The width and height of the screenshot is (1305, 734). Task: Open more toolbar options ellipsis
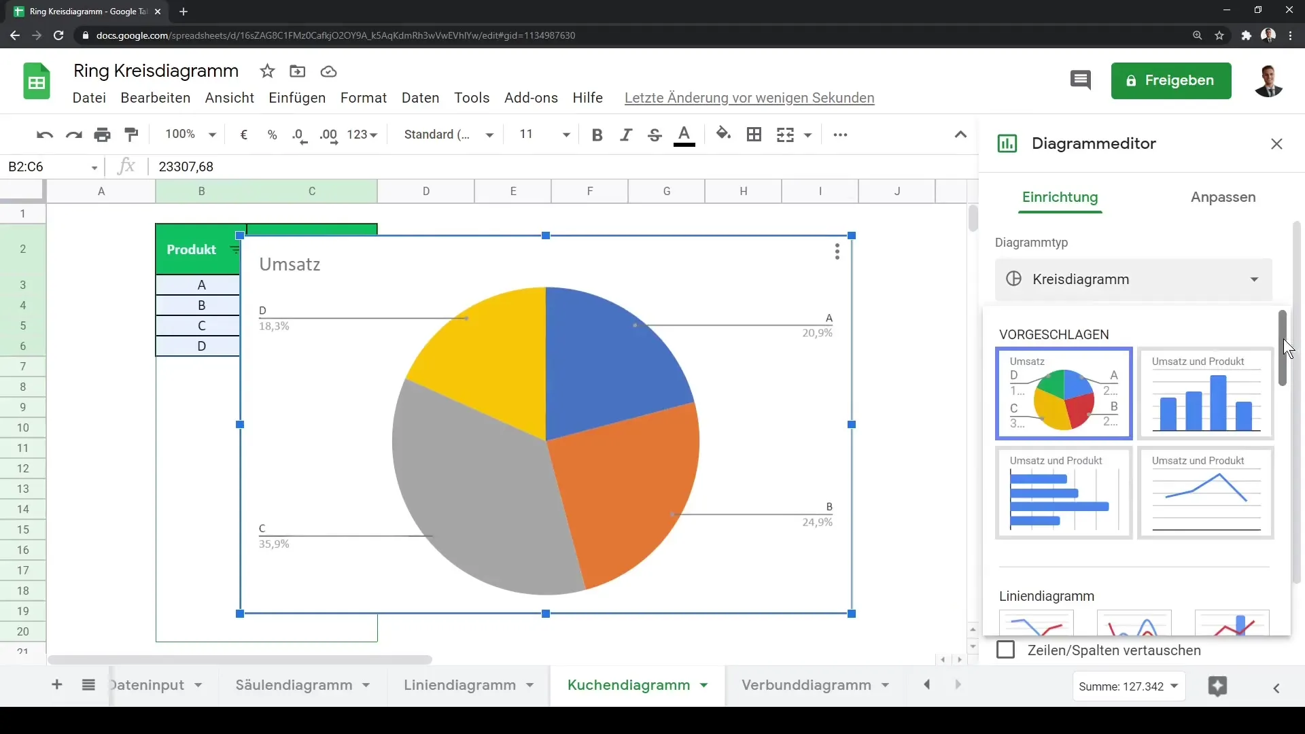click(840, 135)
